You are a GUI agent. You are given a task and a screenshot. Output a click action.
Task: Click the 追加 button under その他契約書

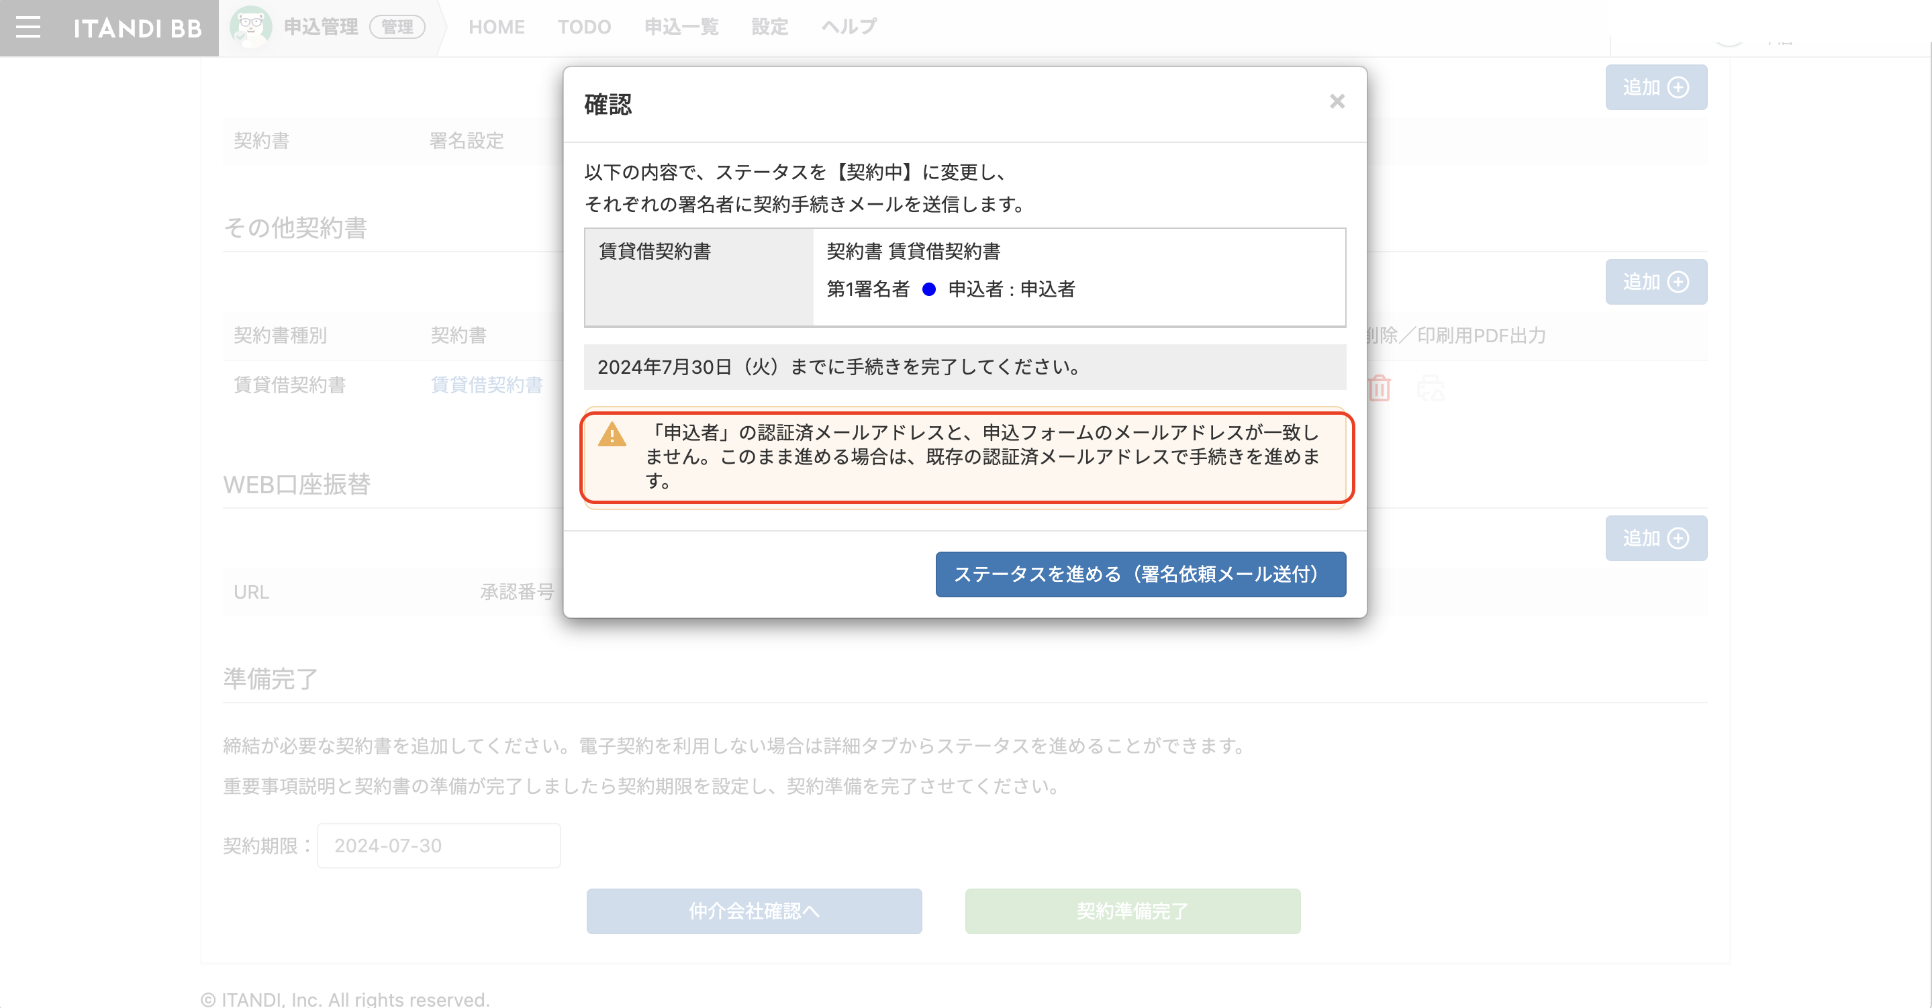[1655, 282]
